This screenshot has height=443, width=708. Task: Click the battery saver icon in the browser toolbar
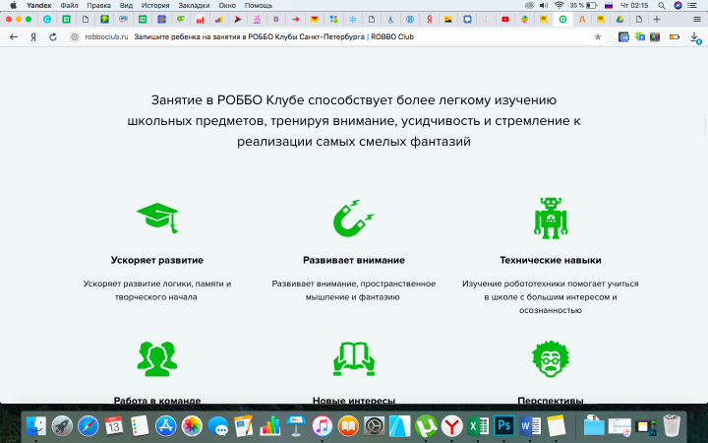(x=675, y=37)
